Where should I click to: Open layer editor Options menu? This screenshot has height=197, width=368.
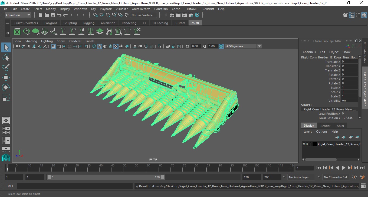321,132
